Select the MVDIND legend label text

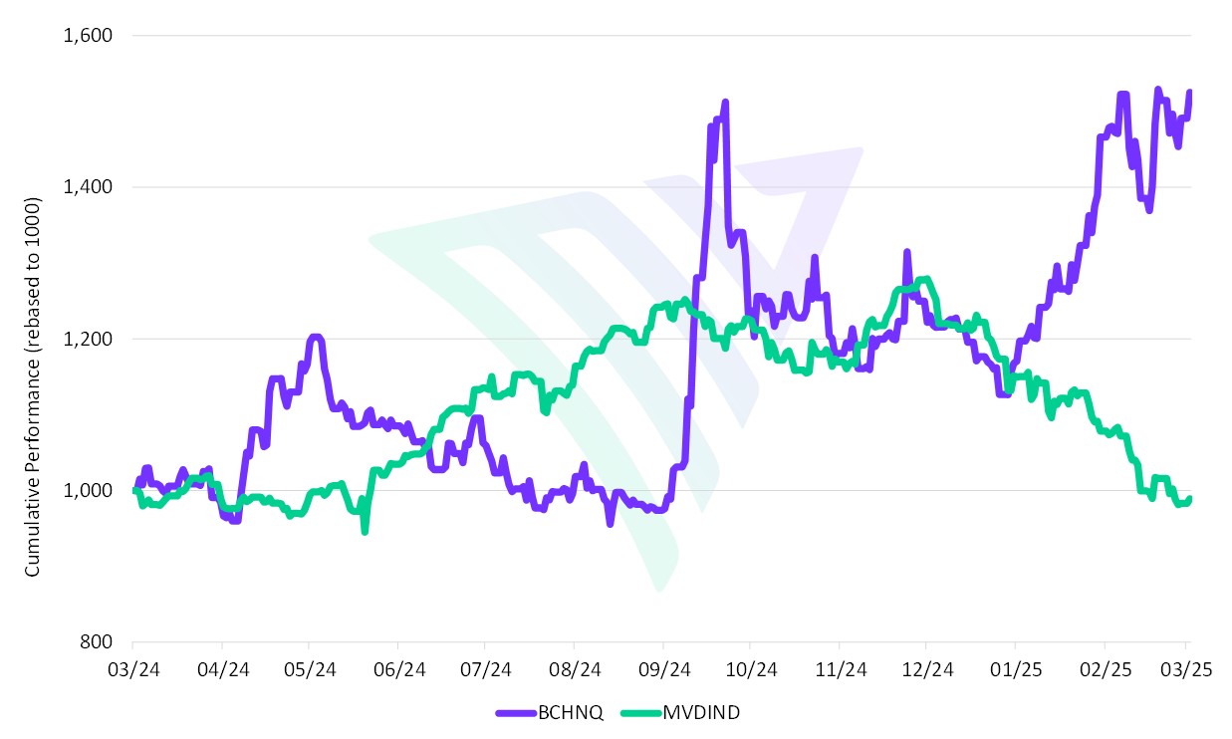701,712
